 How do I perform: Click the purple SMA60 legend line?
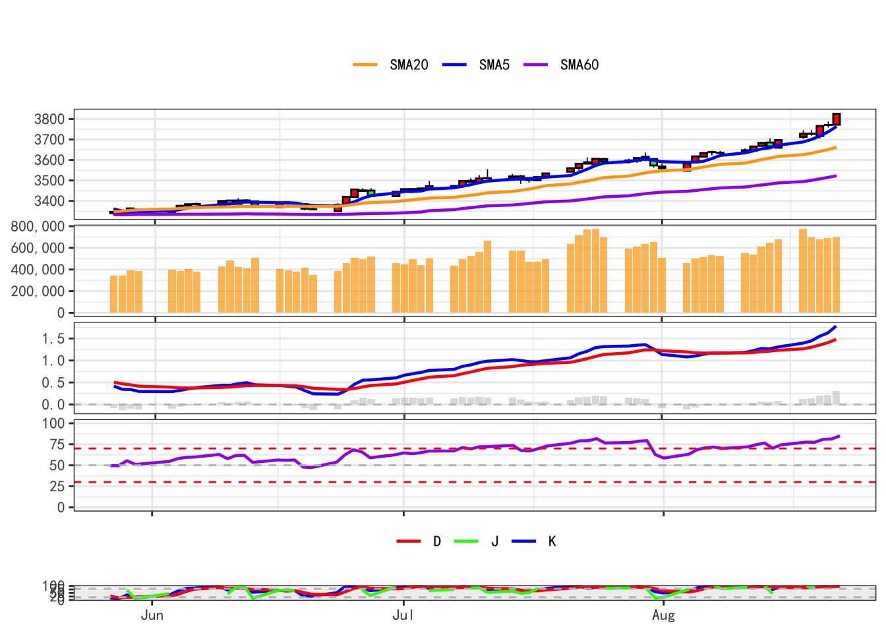(536, 65)
